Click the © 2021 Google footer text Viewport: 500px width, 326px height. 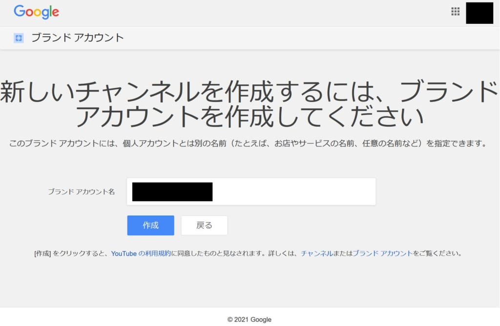[250, 319]
